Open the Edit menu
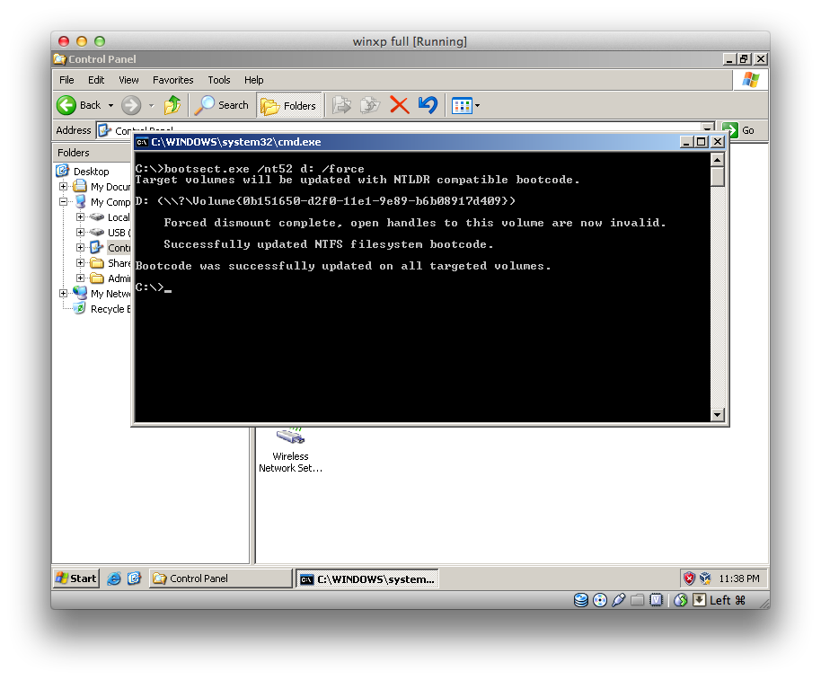The image size is (821, 680). click(x=96, y=80)
